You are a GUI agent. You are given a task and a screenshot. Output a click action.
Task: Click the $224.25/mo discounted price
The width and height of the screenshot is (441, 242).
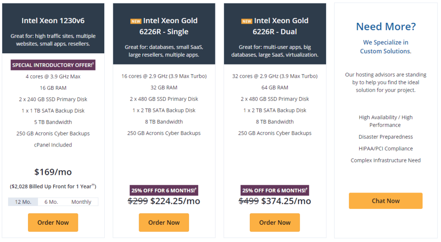tap(175, 201)
